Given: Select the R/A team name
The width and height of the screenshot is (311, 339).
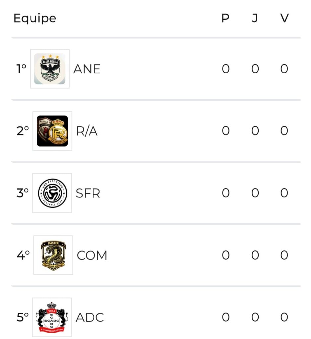Looking at the screenshot, I should click(87, 131).
